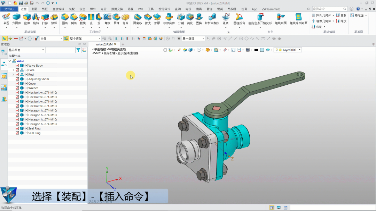Expand the Core subassembly node

13,70
